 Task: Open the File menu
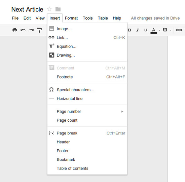(15, 18)
